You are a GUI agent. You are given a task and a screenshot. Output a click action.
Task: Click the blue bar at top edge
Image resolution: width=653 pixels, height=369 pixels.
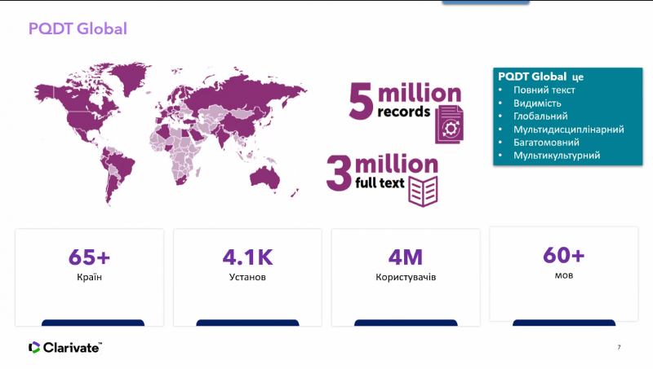click(486, 2)
